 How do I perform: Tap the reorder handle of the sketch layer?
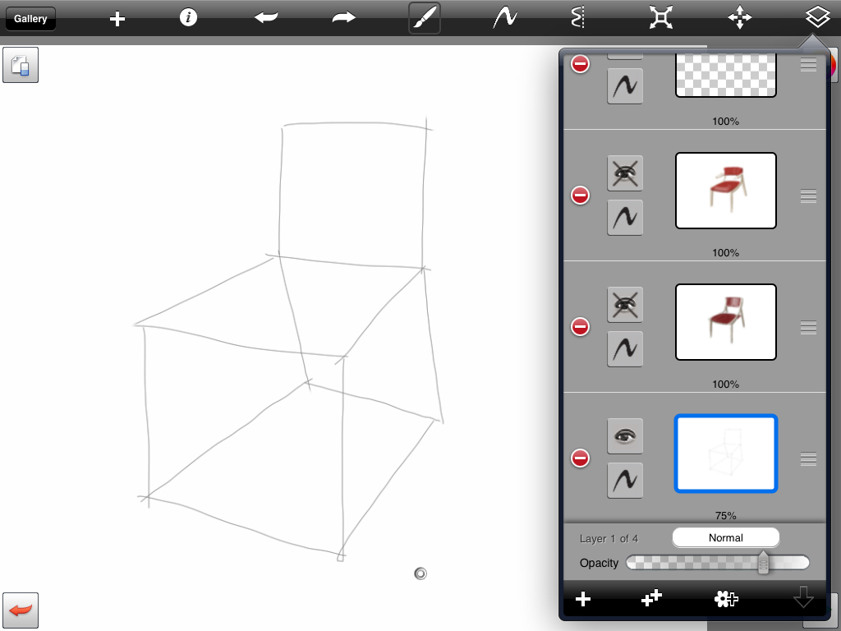click(x=808, y=458)
